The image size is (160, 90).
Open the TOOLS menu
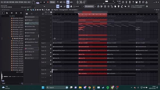click(x=25, y=2)
